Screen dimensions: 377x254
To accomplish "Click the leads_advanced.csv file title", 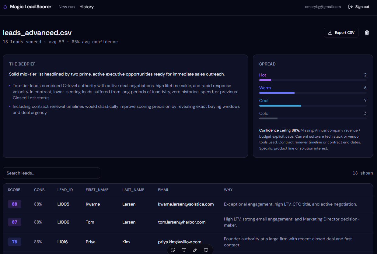I will [37, 33].
